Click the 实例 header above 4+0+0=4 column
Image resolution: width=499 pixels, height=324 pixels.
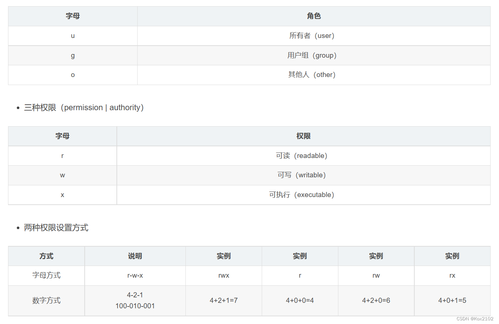tap(300, 256)
